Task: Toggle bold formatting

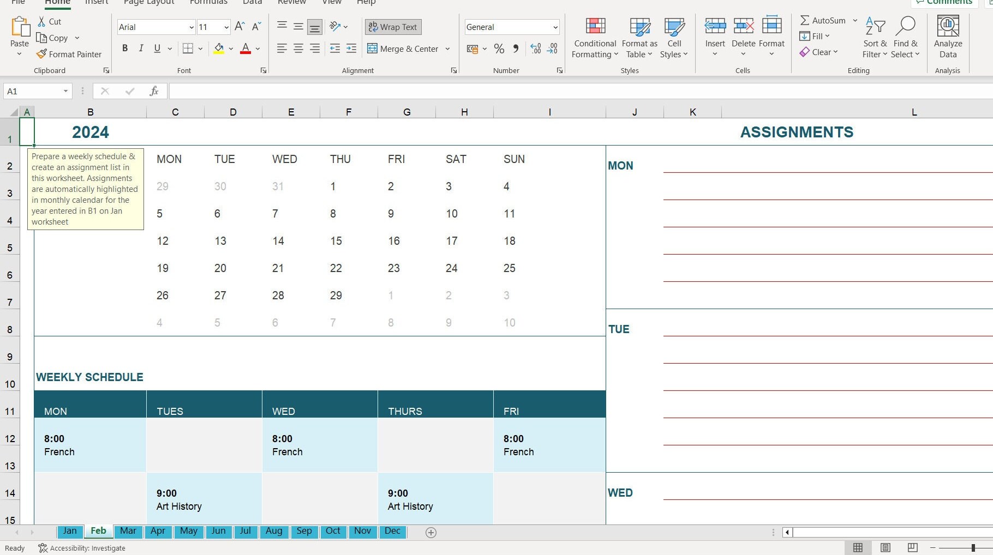Action: (125, 49)
